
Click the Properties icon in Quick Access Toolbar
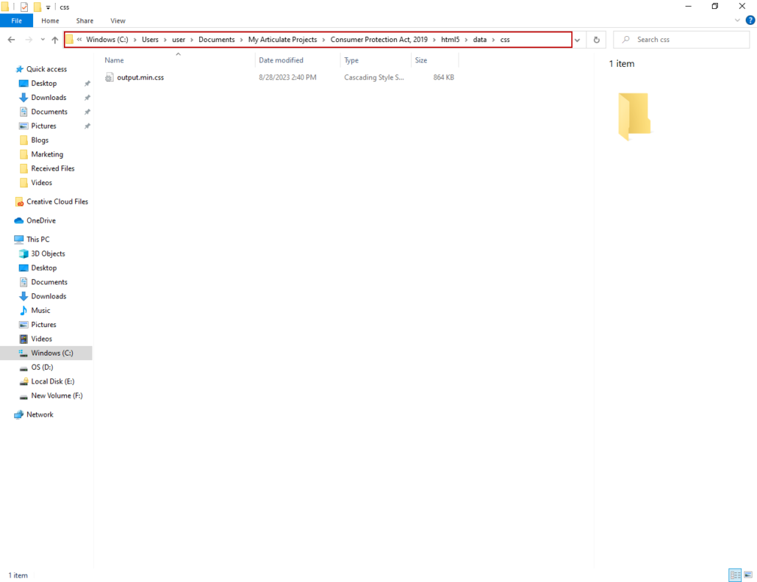[x=24, y=7]
